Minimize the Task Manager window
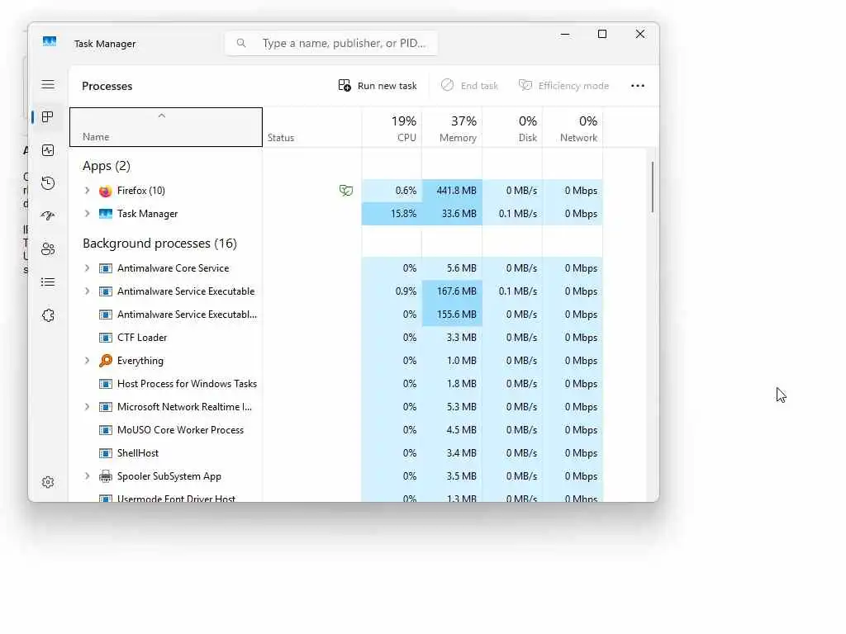Image resolution: width=846 pixels, height=634 pixels. (565, 34)
